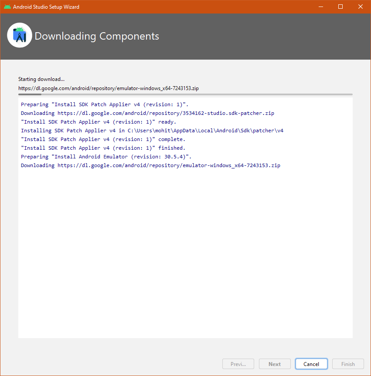Maximize the Setup Wizard window
The width and height of the screenshot is (371, 376).
click(x=340, y=7)
